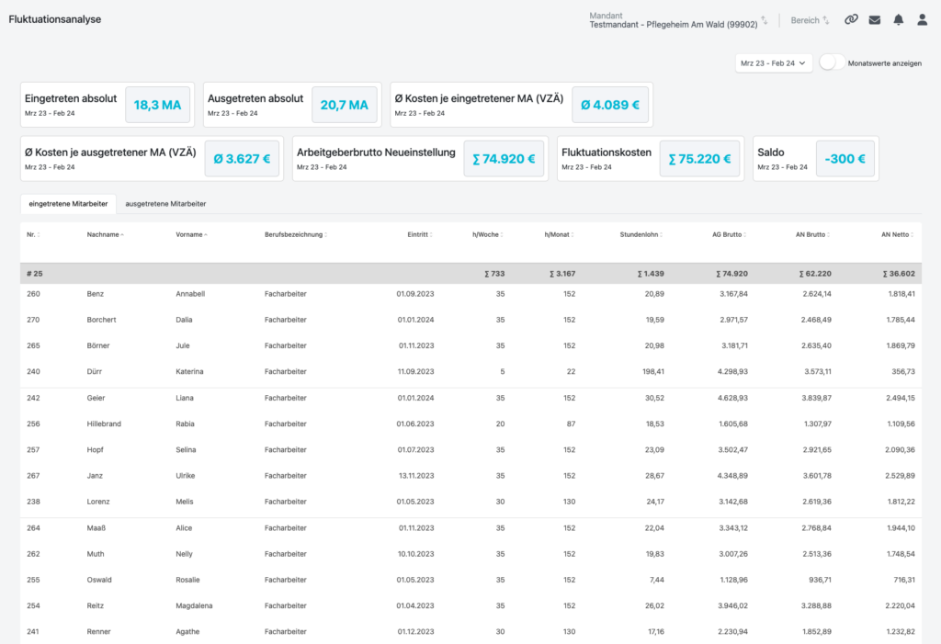Sort table by Nr. column
Viewport: 941px width, 644px height.
pyautogui.click(x=34, y=234)
